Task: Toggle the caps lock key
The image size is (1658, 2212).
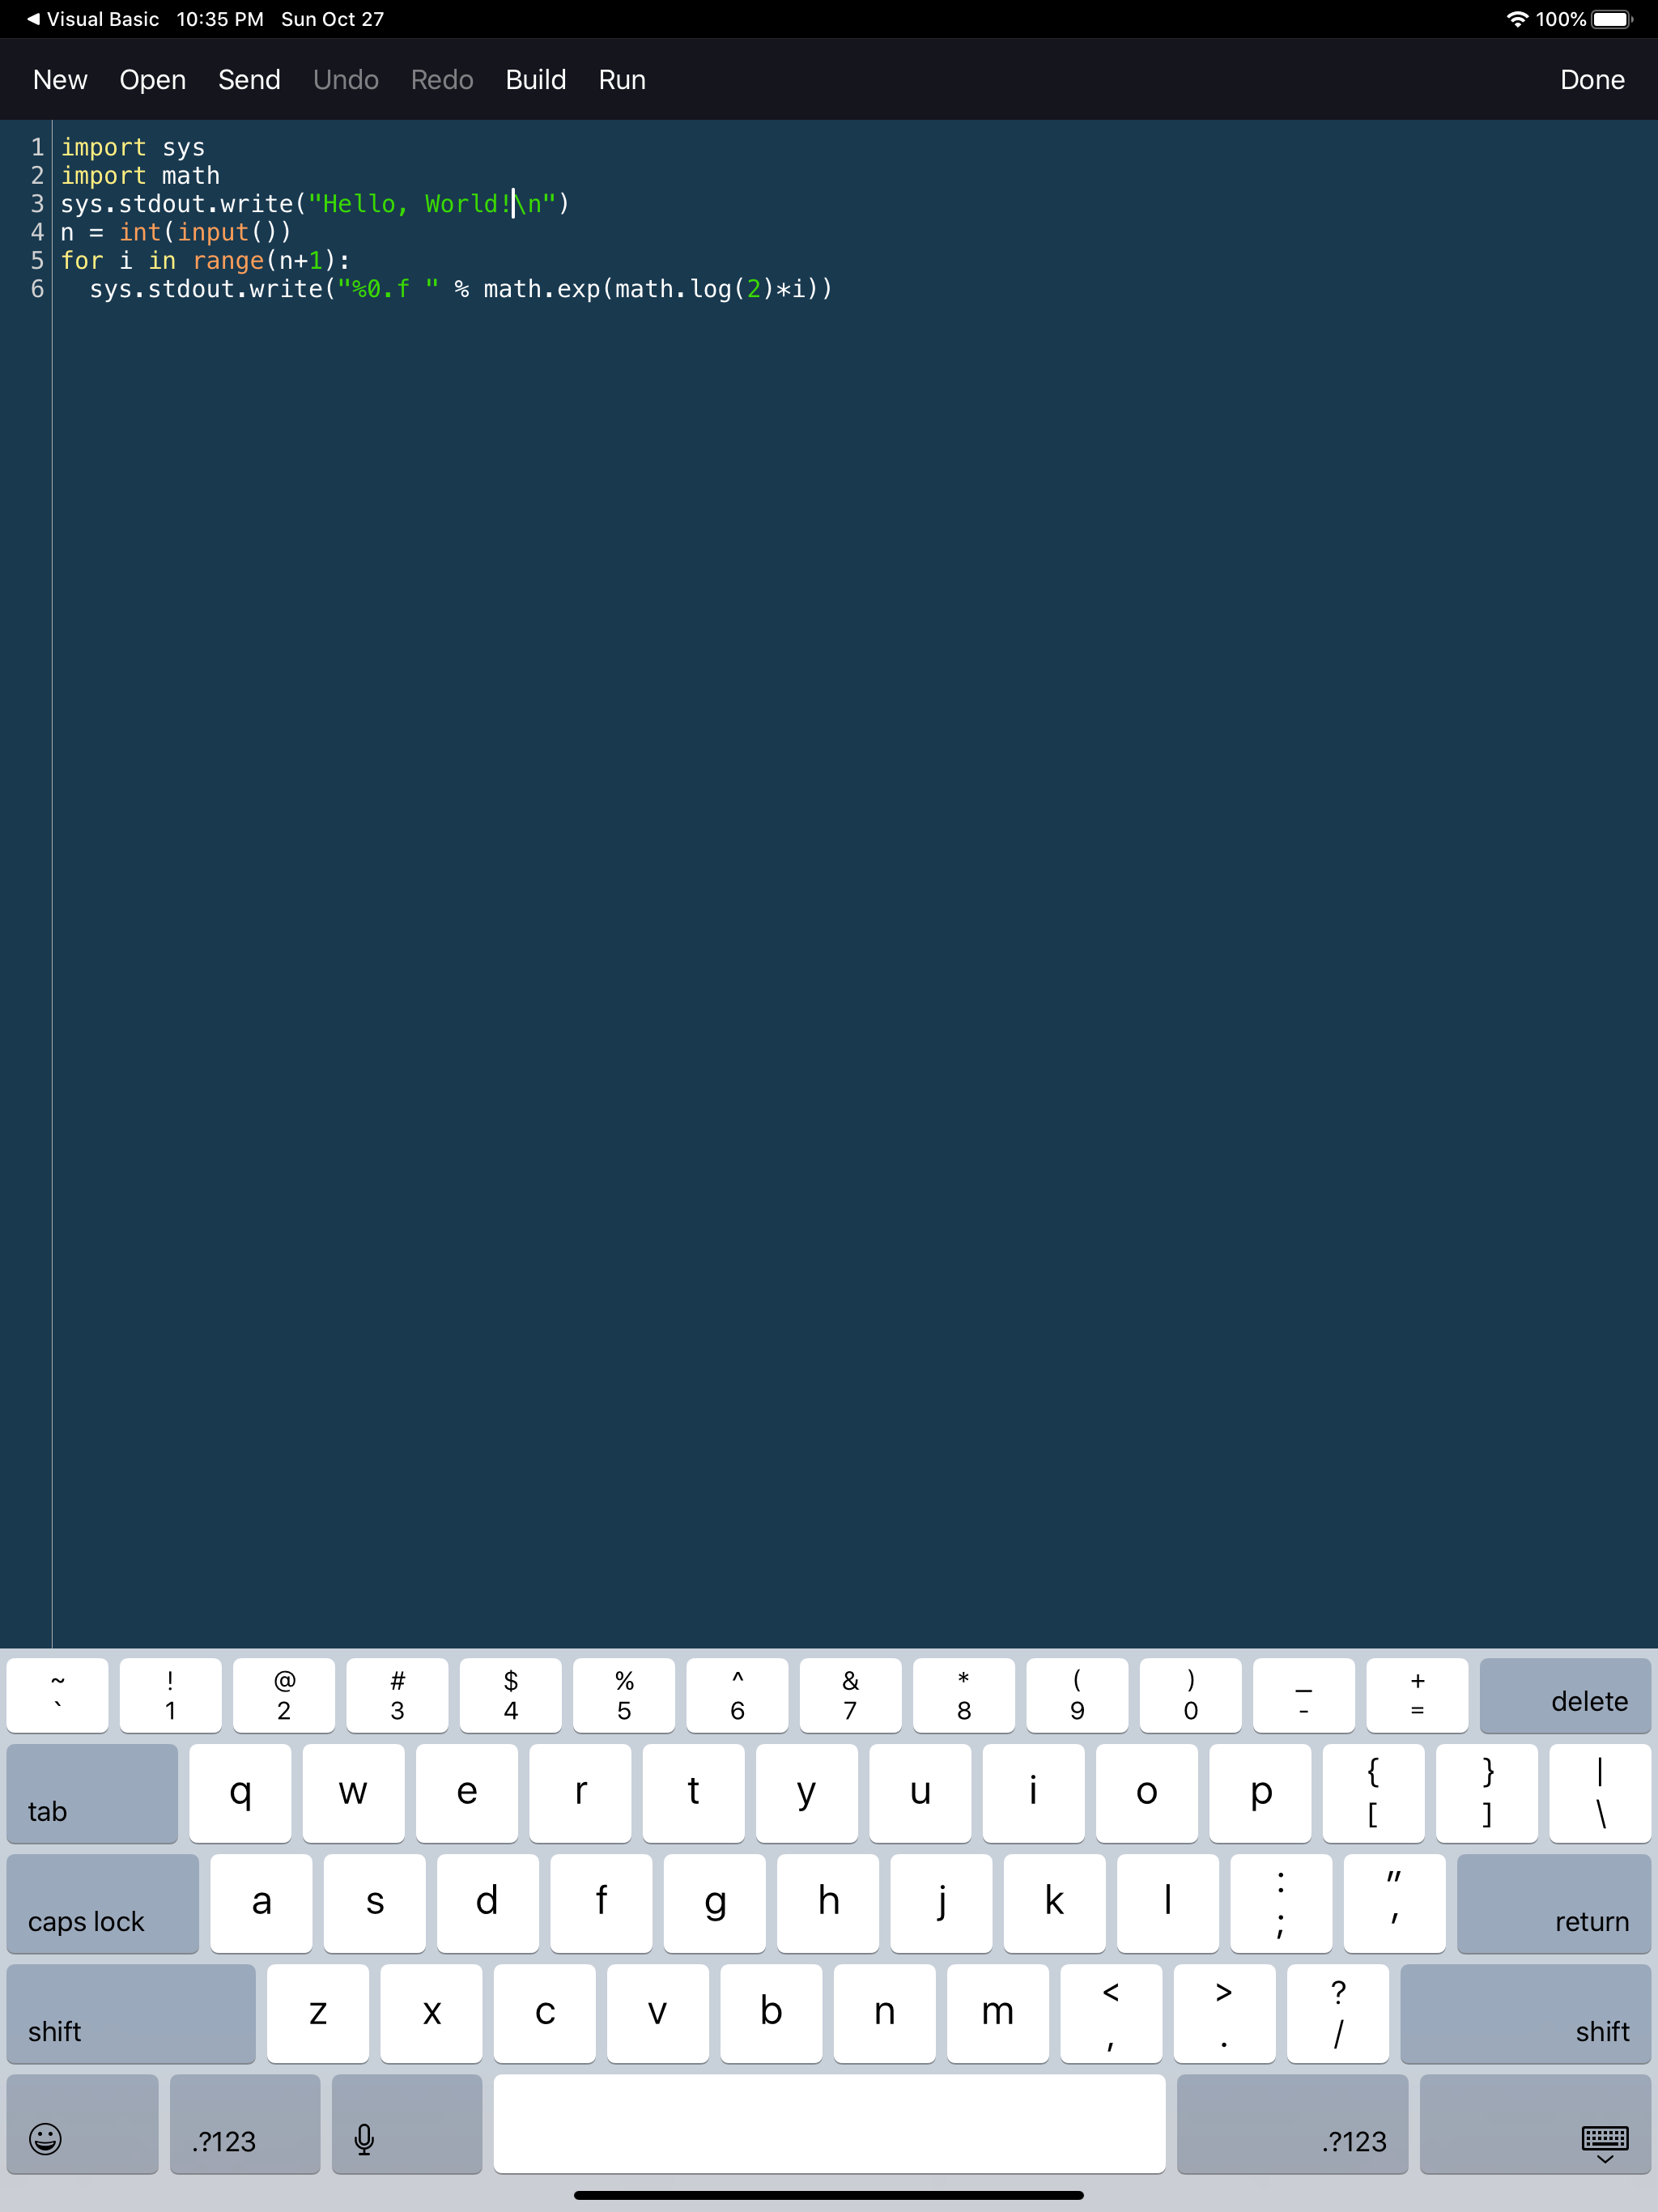Action: click(102, 1903)
